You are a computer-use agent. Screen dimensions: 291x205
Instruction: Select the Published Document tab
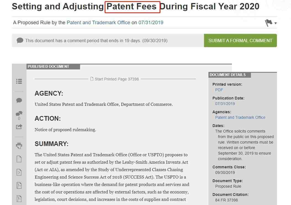coord(53,66)
